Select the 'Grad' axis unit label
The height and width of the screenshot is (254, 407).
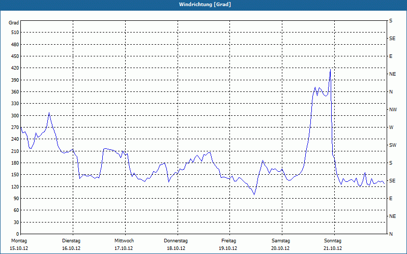[x=14, y=23]
